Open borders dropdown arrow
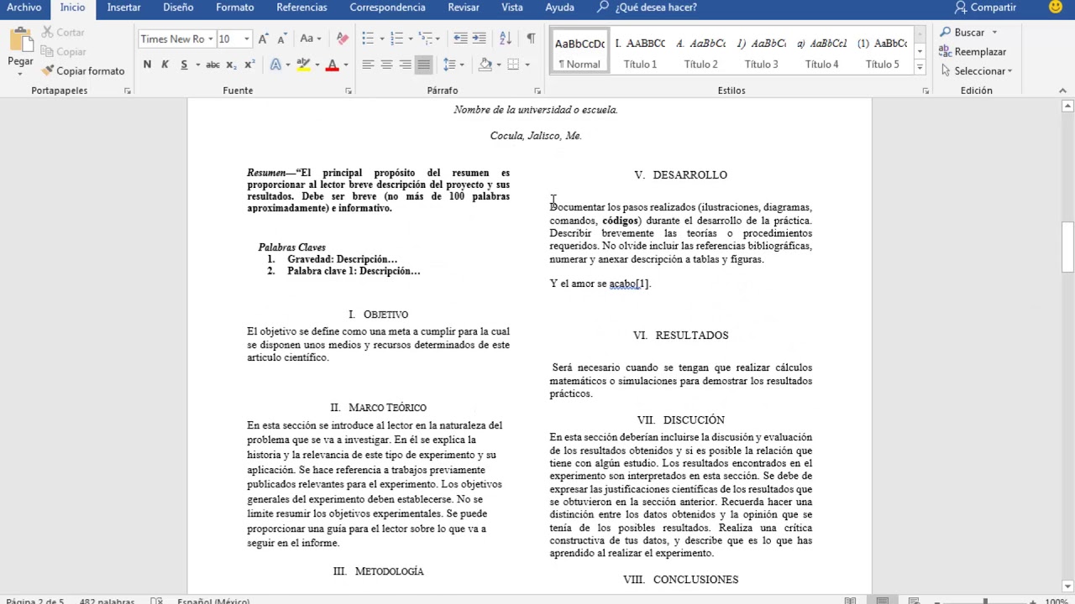The height and width of the screenshot is (604, 1075). [x=527, y=65]
